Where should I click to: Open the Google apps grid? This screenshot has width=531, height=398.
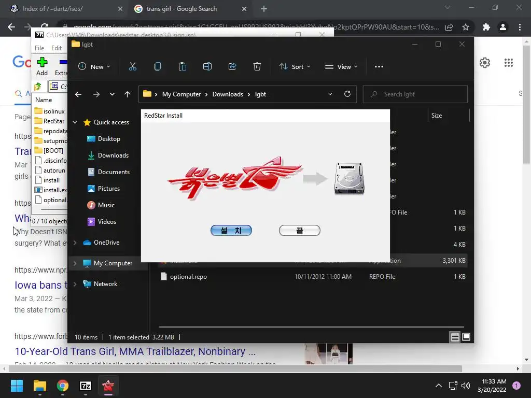(508, 63)
